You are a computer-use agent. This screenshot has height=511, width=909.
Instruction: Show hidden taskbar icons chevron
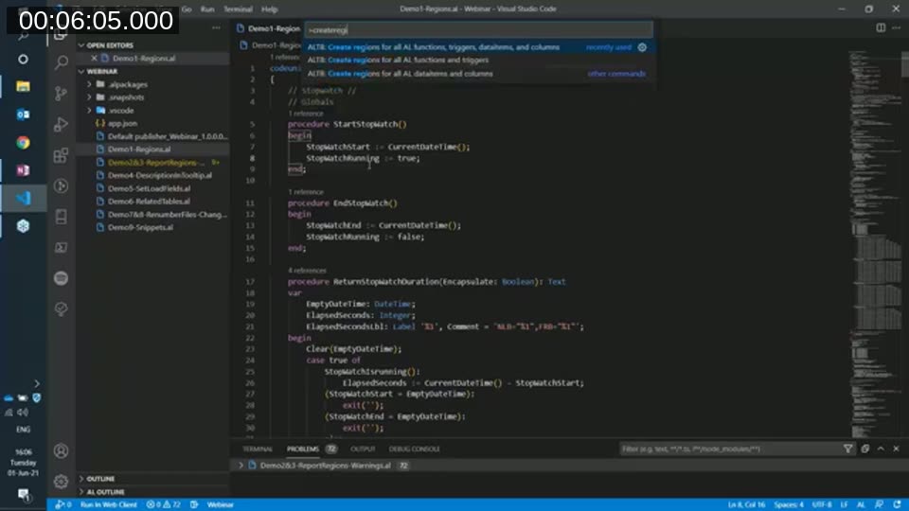click(37, 383)
